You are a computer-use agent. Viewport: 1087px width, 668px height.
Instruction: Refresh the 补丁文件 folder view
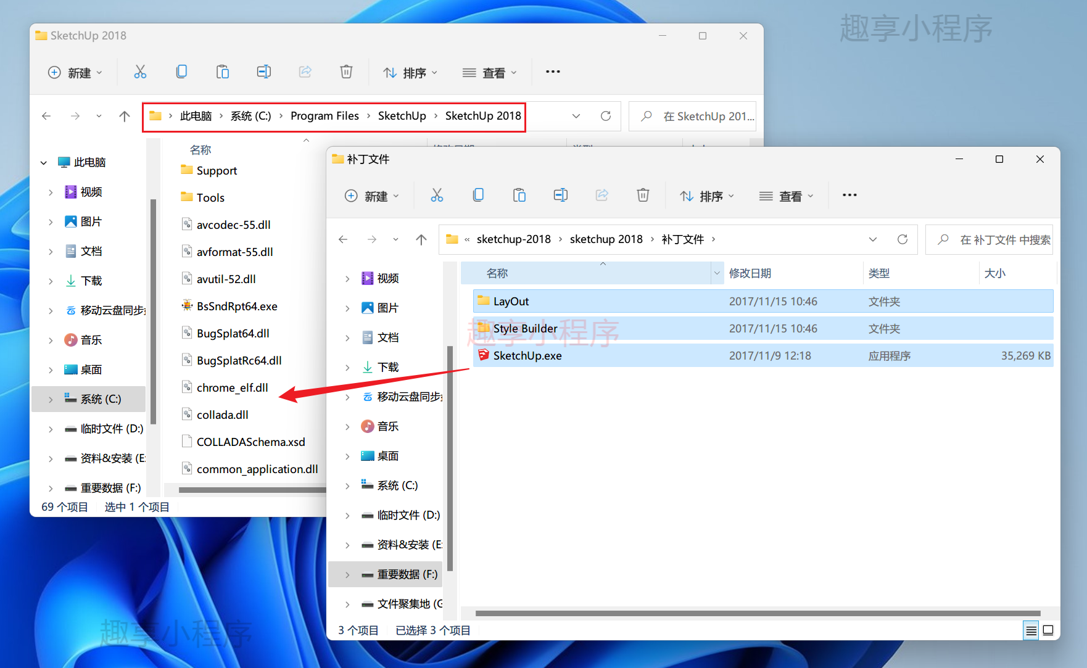[x=903, y=239]
